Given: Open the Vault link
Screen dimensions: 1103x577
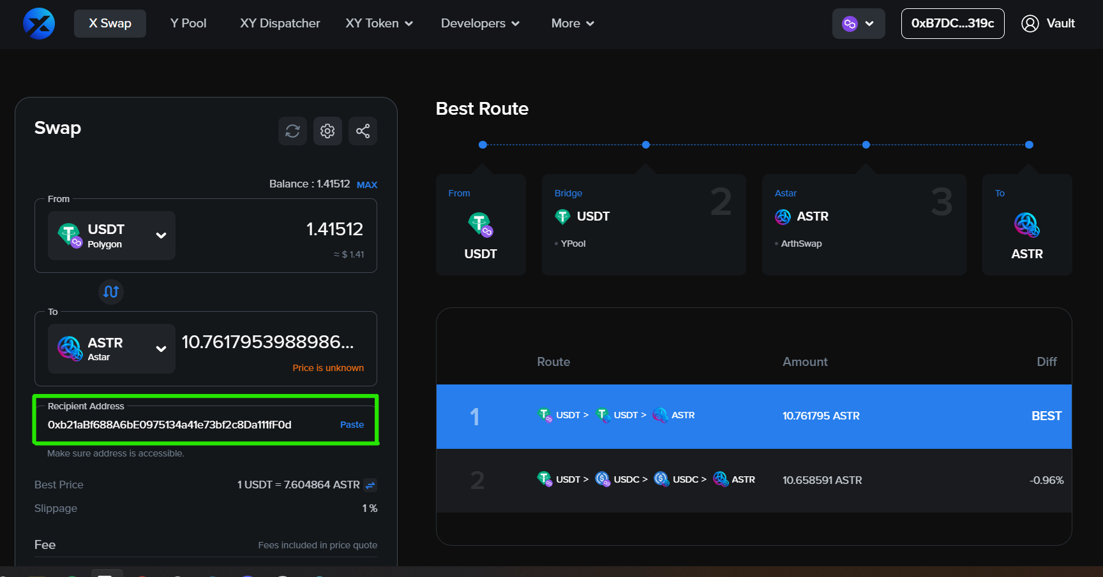Looking at the screenshot, I should pos(1061,24).
